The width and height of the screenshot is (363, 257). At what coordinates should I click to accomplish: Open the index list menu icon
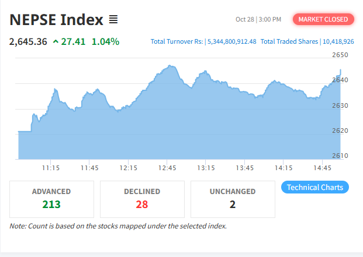[x=113, y=19]
